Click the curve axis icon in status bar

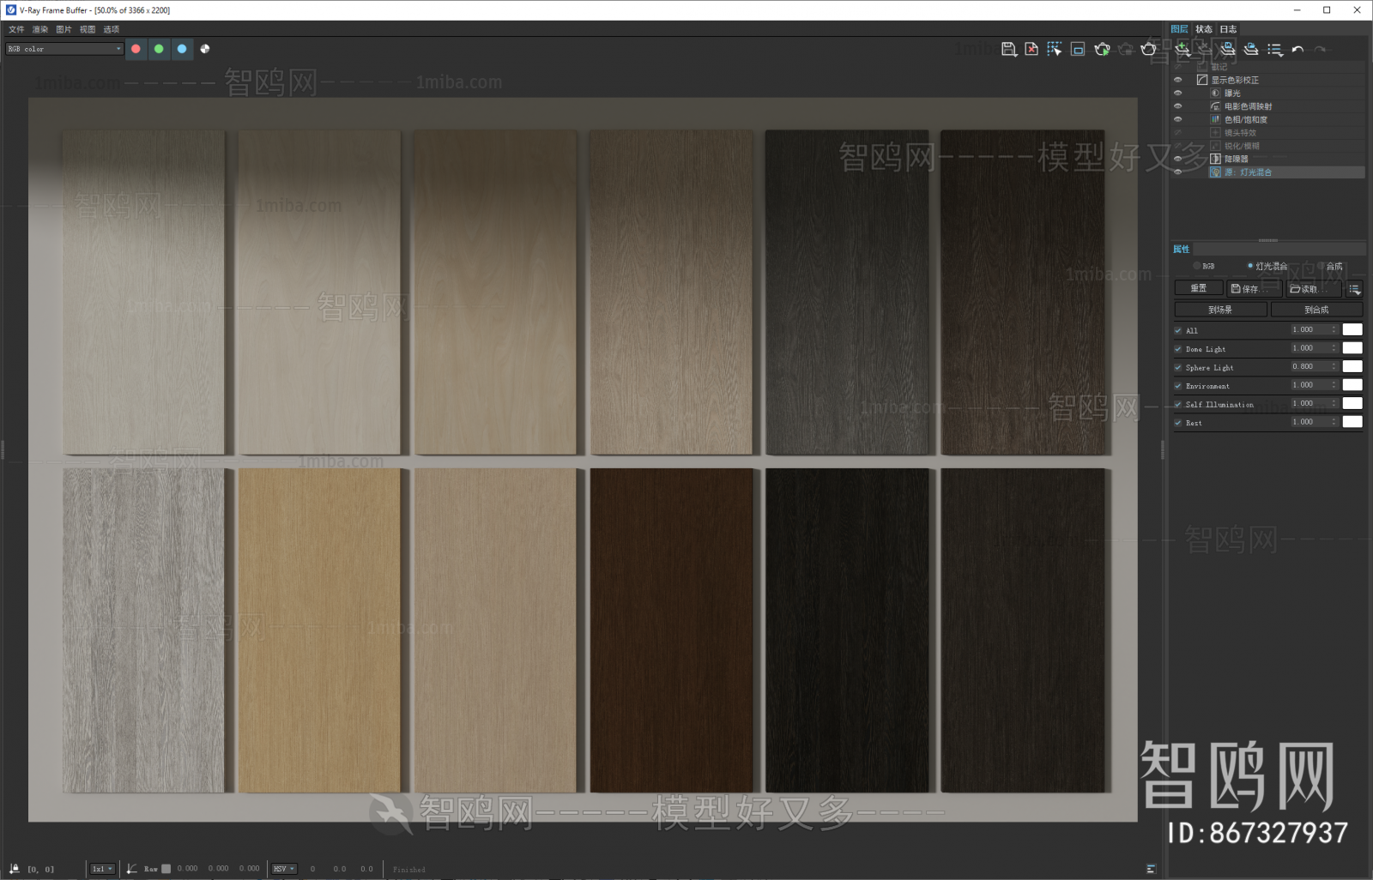[x=132, y=869]
